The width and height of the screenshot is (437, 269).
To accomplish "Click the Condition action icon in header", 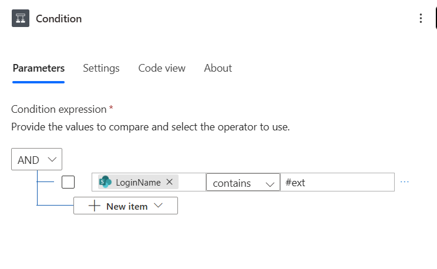I will (x=21, y=18).
